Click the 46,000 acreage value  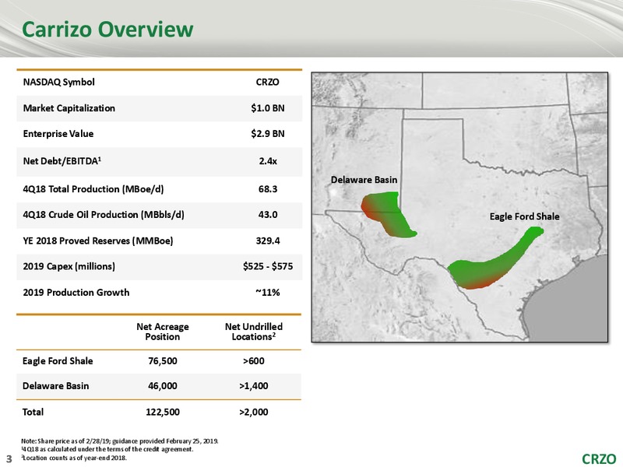pos(163,386)
